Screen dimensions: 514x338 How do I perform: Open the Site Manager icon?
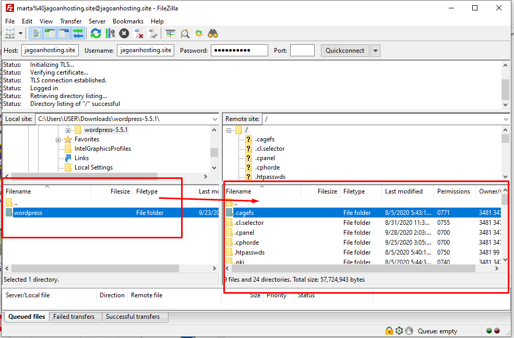point(10,33)
